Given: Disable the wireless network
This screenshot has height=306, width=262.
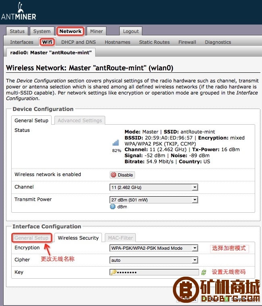Looking at the screenshot, I should 122,175.
